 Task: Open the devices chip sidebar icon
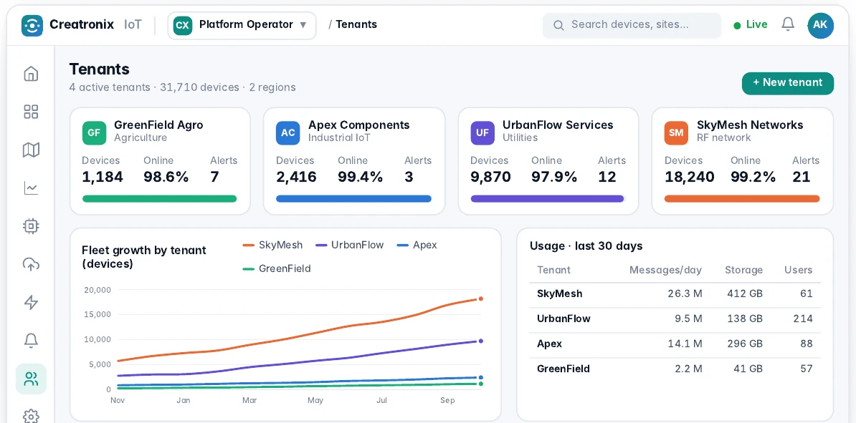tap(31, 226)
